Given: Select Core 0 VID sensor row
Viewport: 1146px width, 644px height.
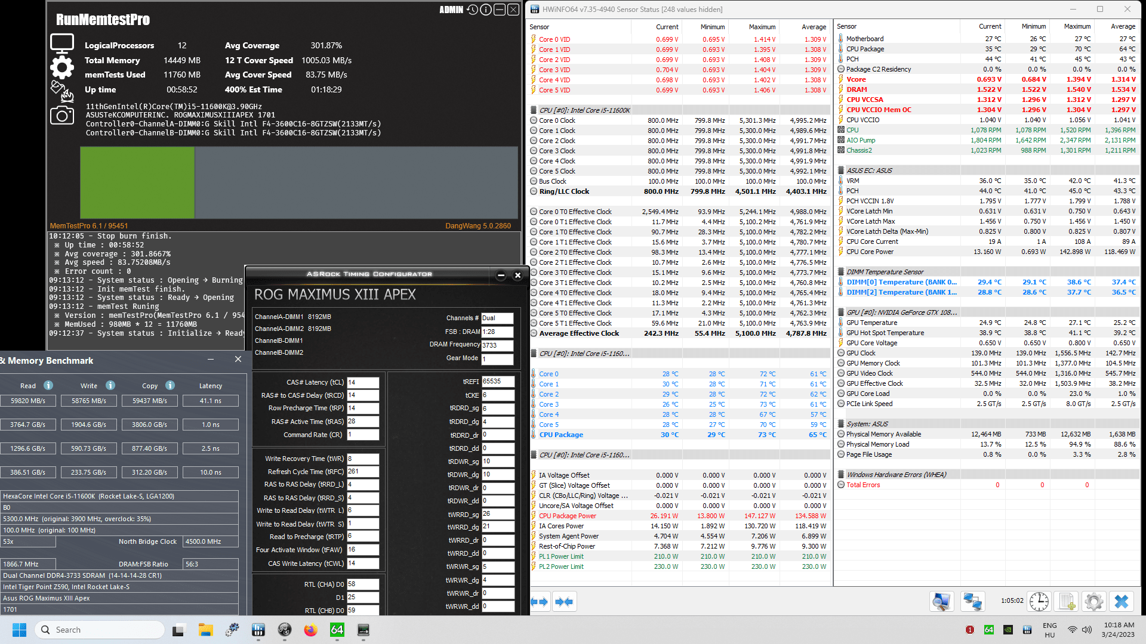Looking at the screenshot, I should pos(680,39).
